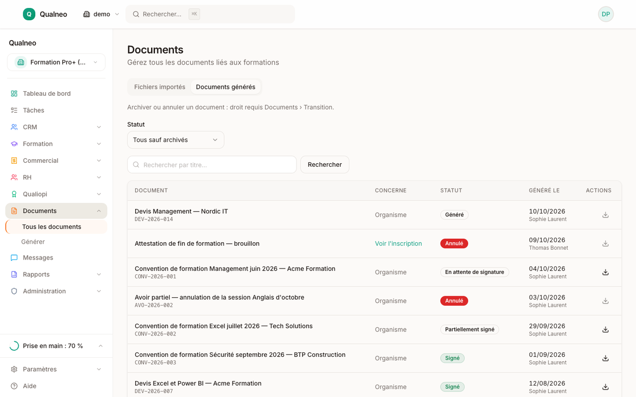
Task: Select Tous les documents submenu item
Action: pyautogui.click(x=56, y=227)
